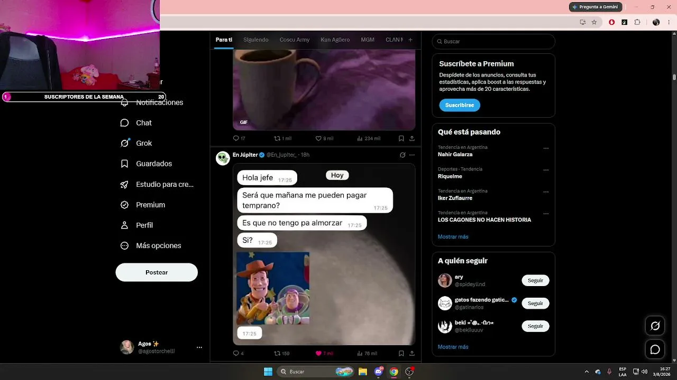Open the Iker Zufiaurre trend
677x380 pixels.
[x=455, y=198]
